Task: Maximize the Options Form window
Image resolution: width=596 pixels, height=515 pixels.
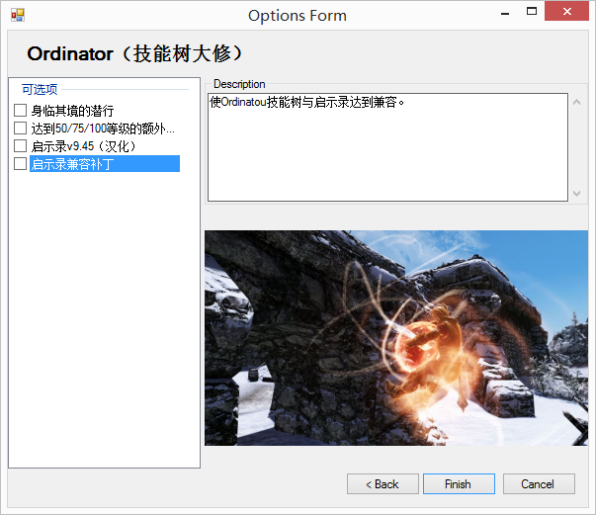Action: (x=532, y=12)
